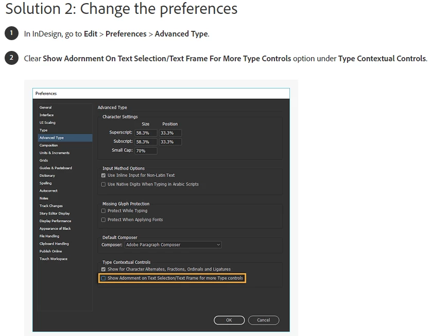The image size is (432, 336).
Task: Open the Grids preferences category
Action: 44,161
